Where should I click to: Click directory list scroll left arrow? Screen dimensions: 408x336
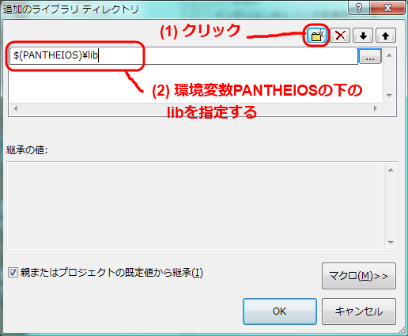tap(16, 108)
